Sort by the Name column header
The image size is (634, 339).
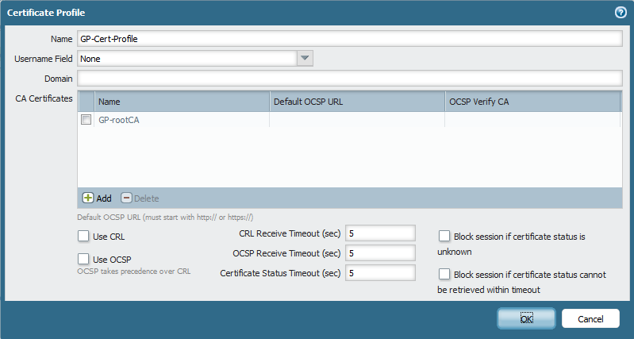182,102
